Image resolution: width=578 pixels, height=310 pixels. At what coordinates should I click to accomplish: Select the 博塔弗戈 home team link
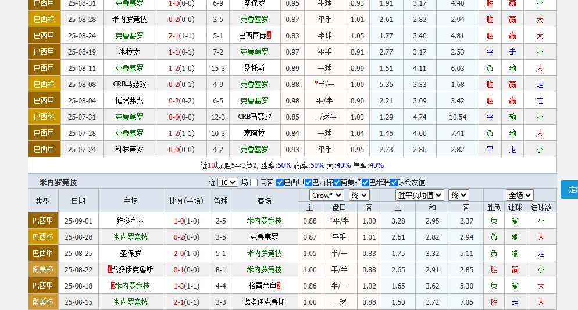[x=130, y=100]
